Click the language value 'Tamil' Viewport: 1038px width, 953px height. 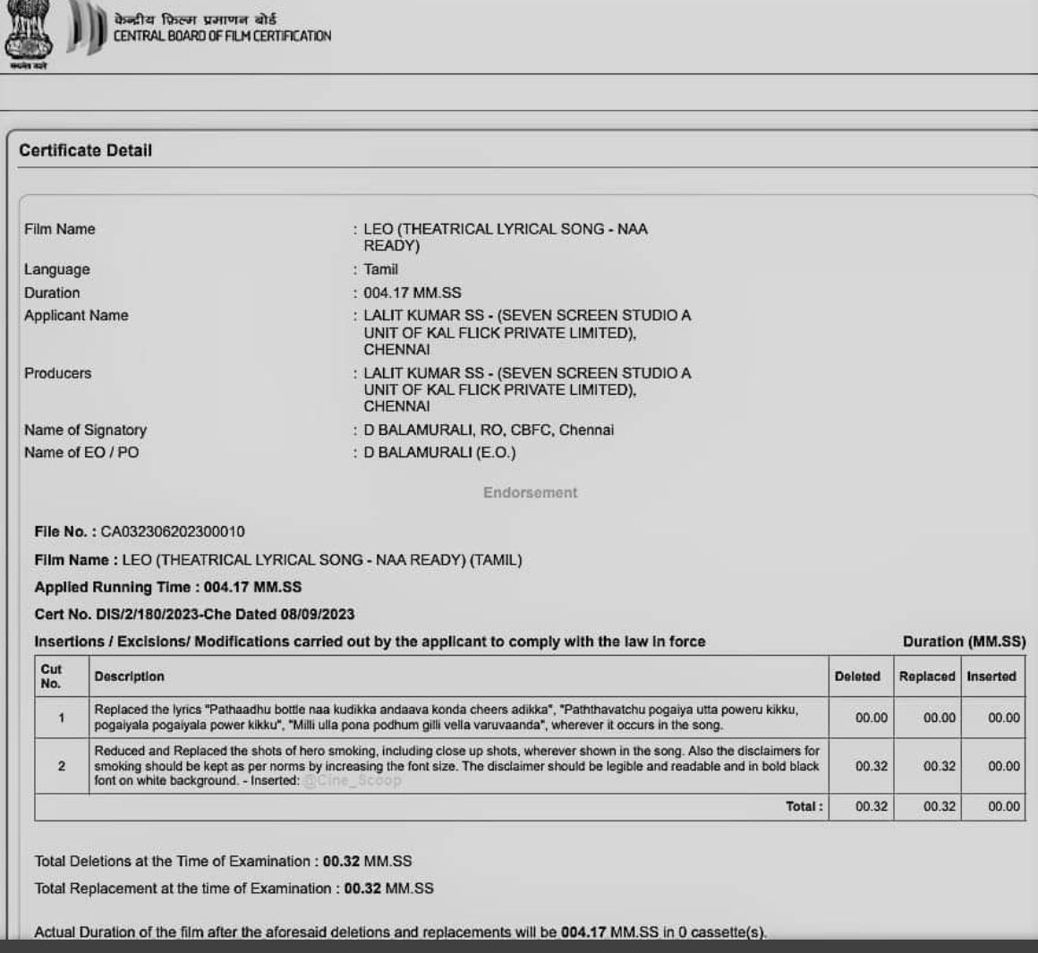tap(380, 269)
